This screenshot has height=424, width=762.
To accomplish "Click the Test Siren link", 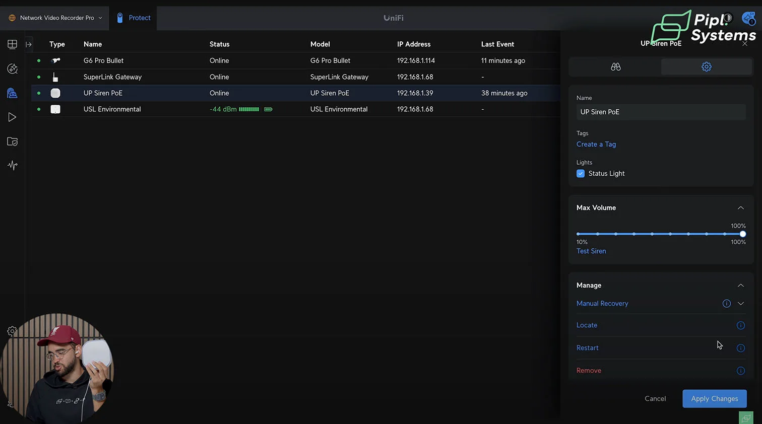I will (591, 251).
